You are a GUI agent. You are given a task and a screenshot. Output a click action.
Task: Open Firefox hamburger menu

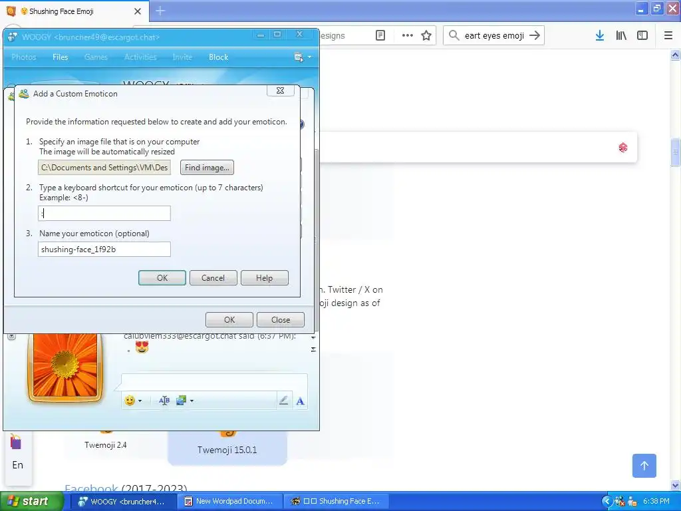click(x=668, y=36)
